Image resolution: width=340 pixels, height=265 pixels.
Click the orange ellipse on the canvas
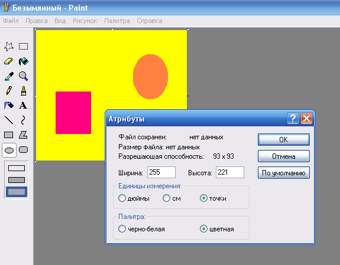click(150, 77)
